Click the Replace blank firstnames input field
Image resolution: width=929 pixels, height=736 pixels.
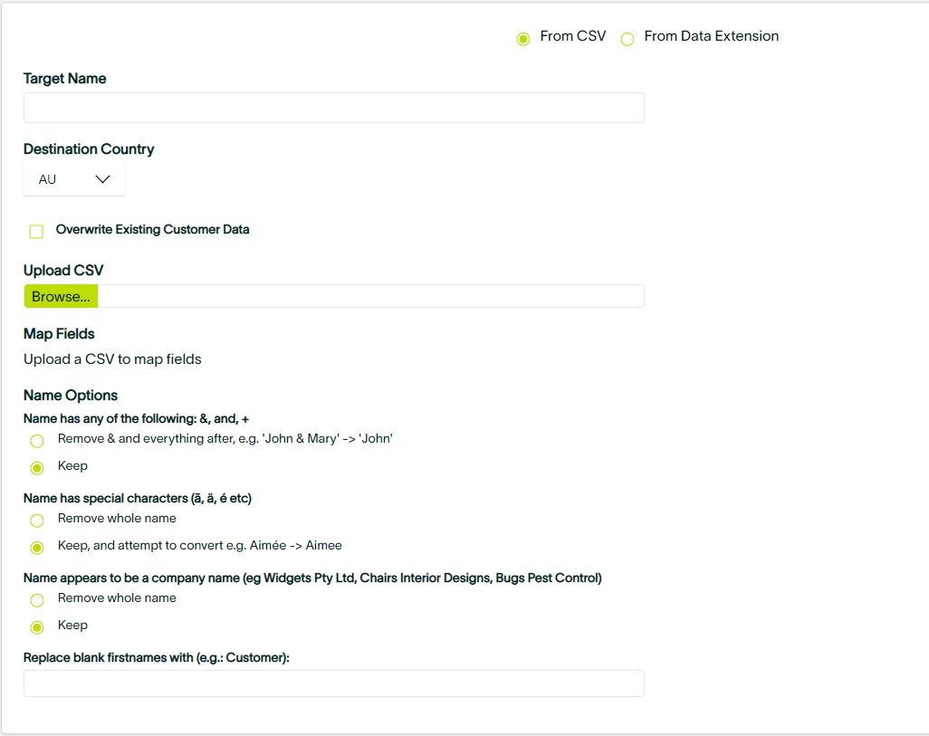point(333,683)
